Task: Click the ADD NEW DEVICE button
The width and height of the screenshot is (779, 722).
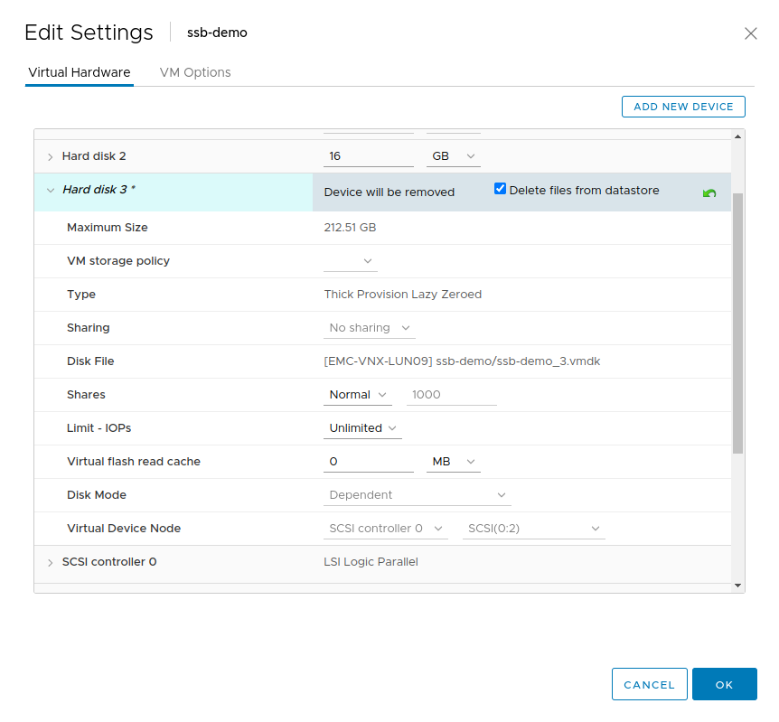Action: pyautogui.click(x=683, y=107)
